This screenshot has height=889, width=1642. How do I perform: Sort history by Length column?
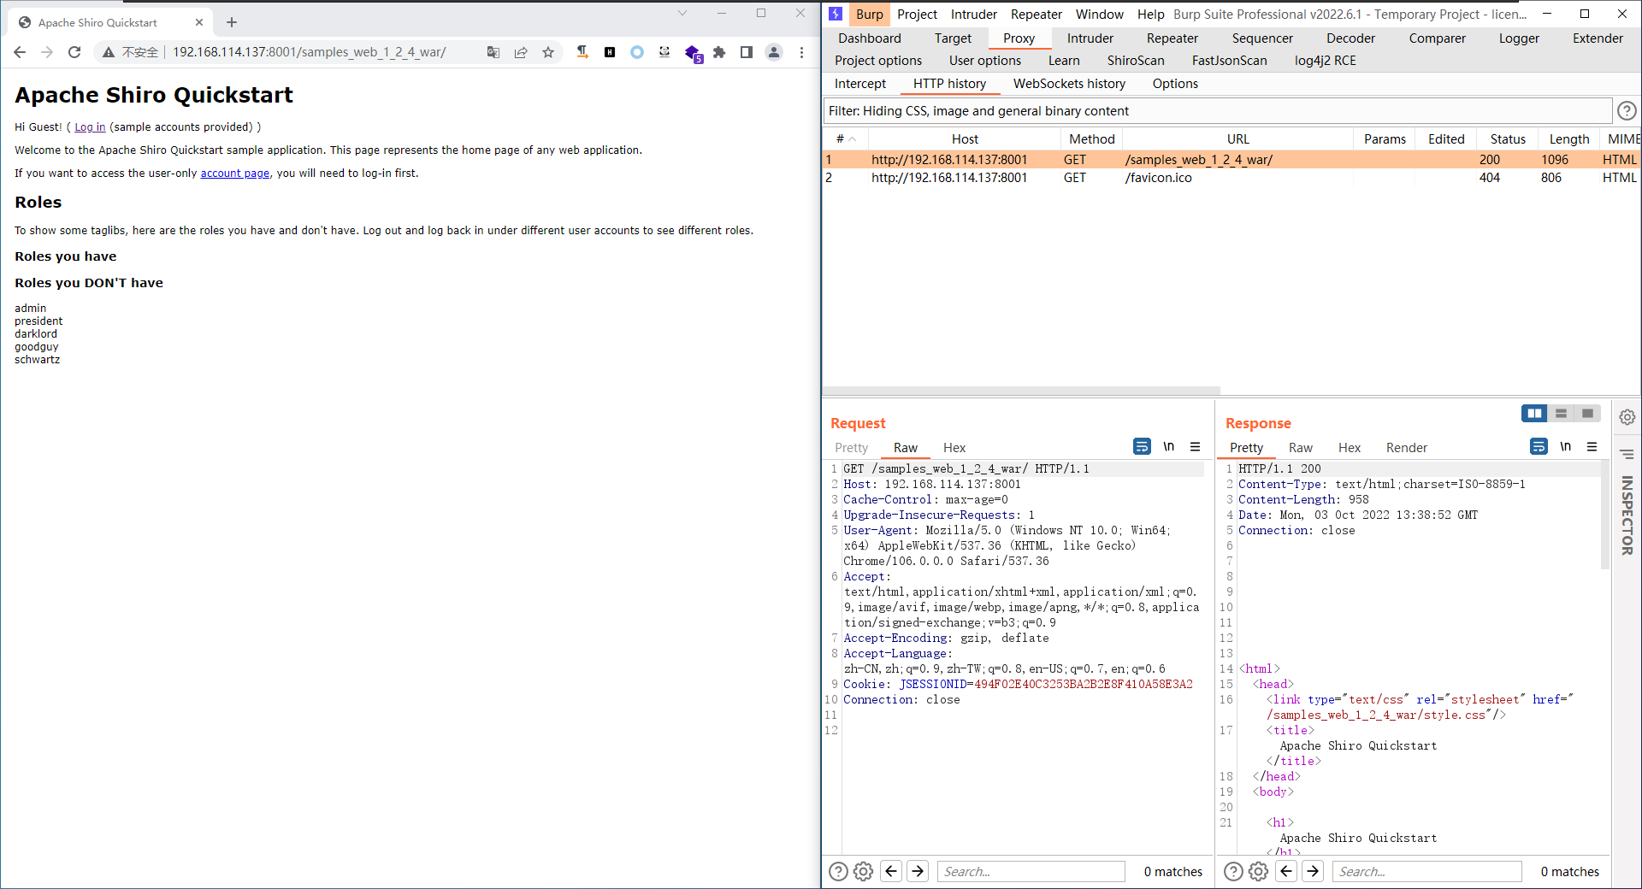tap(1568, 138)
